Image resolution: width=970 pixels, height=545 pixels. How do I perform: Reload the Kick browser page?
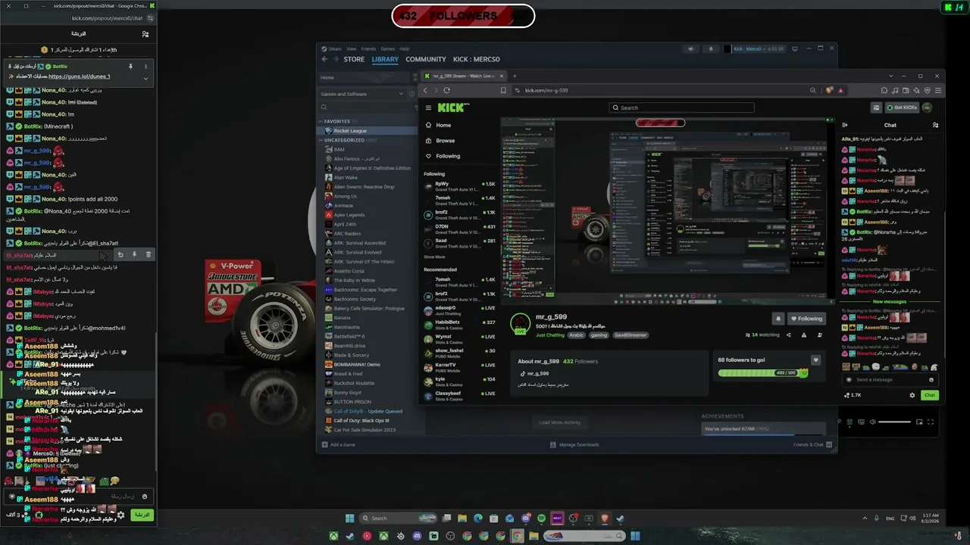click(446, 90)
